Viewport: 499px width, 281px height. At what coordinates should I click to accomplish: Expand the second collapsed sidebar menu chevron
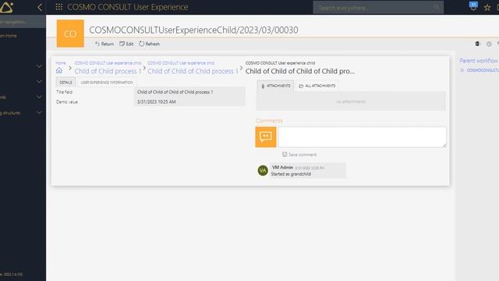pyautogui.click(x=39, y=81)
